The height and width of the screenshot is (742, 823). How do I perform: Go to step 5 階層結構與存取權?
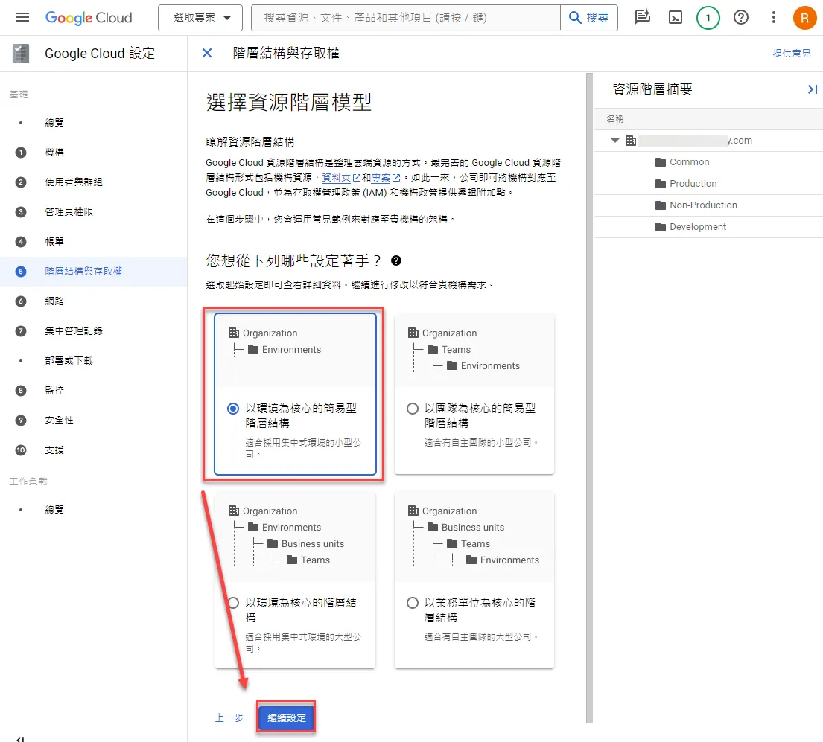pos(93,272)
